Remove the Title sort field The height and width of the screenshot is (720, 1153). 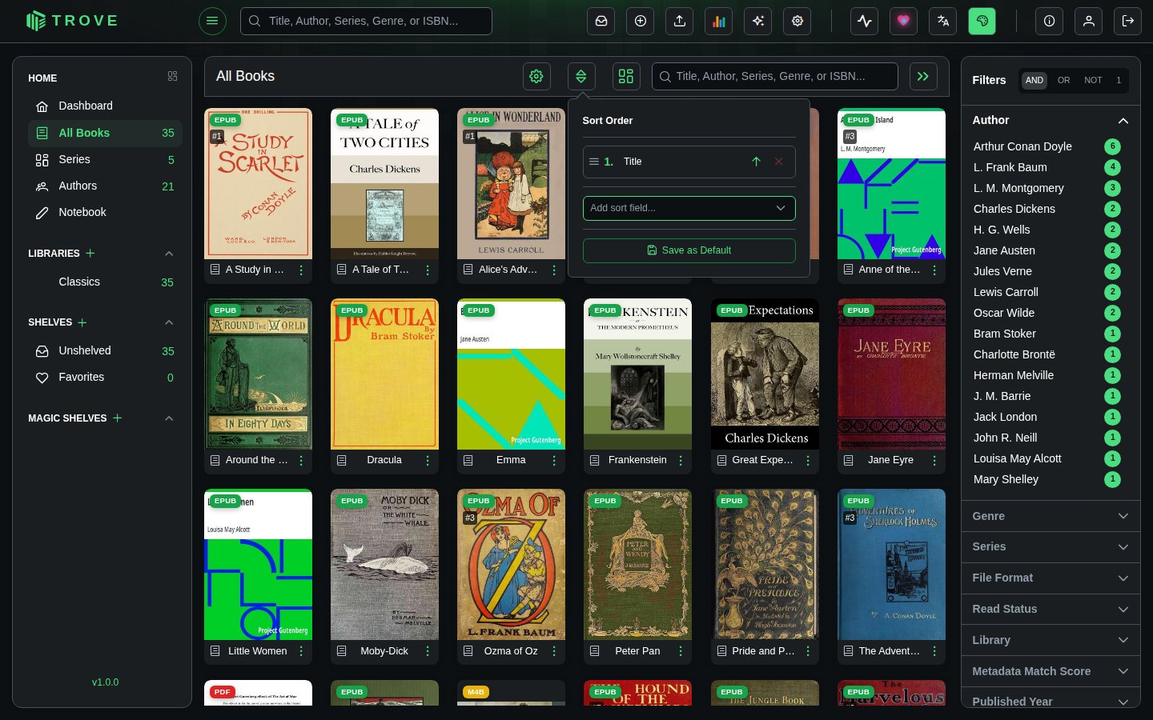coord(778,162)
